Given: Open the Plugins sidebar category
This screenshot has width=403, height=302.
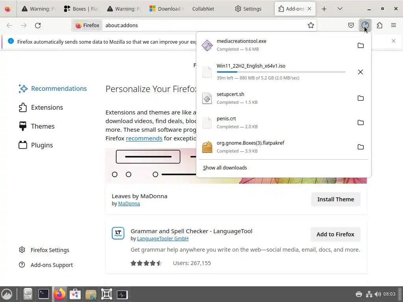Looking at the screenshot, I should coord(36,145).
